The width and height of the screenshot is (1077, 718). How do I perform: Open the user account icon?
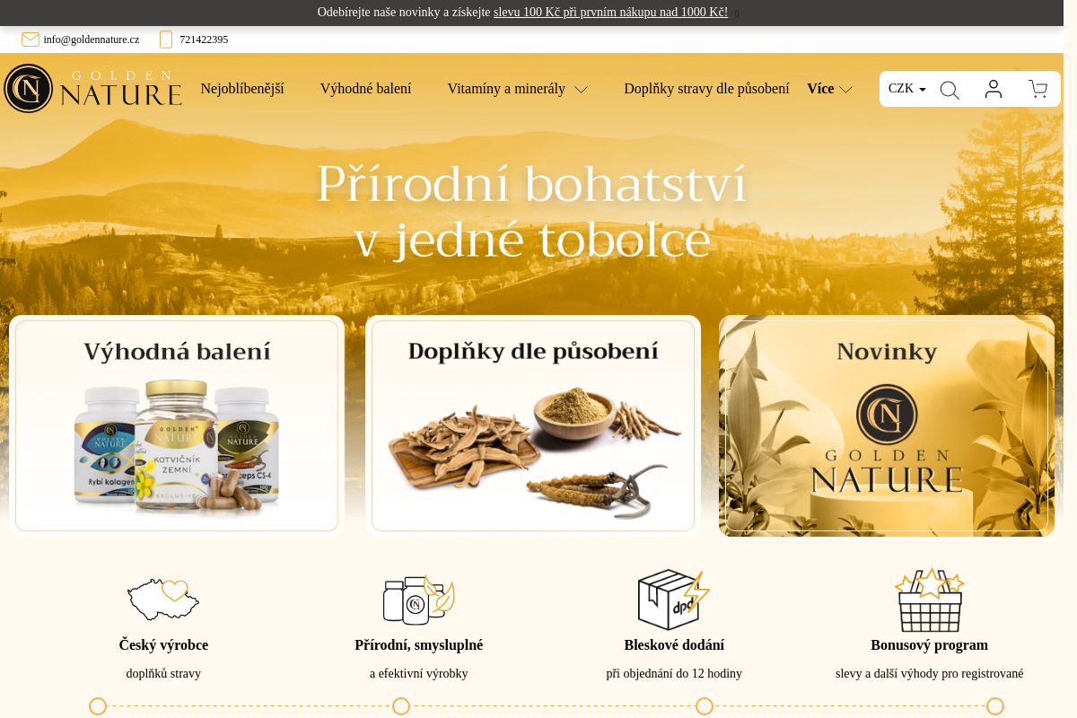pos(994,89)
